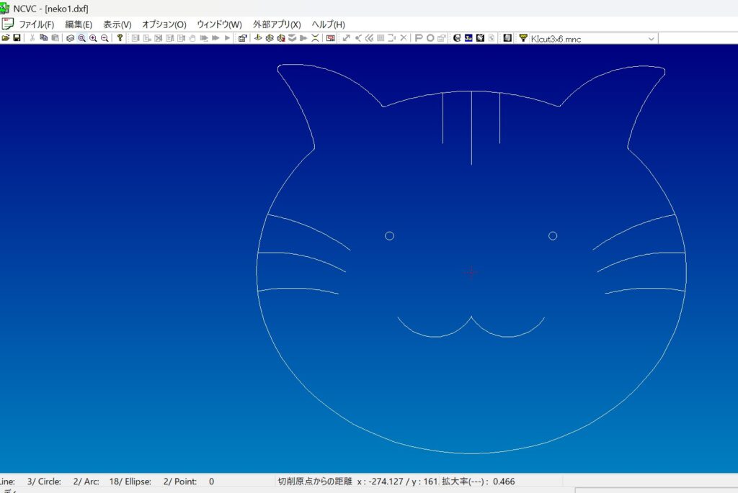
Task: Click the red origin crosshair on canvas
Action: [x=471, y=272]
